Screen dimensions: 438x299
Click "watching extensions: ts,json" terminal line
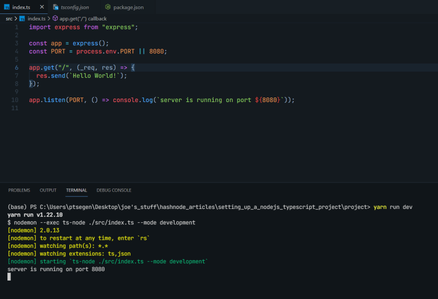(x=69, y=254)
